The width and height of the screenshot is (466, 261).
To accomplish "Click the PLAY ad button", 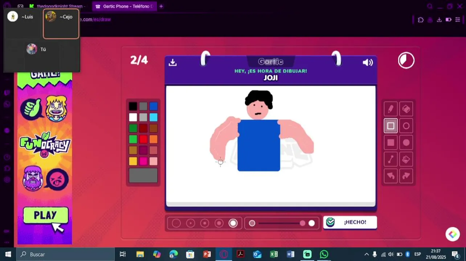I will (x=46, y=215).
